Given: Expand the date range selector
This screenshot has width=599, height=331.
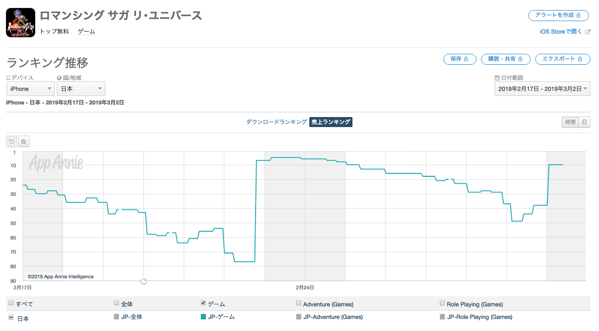Looking at the screenshot, I should 542,89.
